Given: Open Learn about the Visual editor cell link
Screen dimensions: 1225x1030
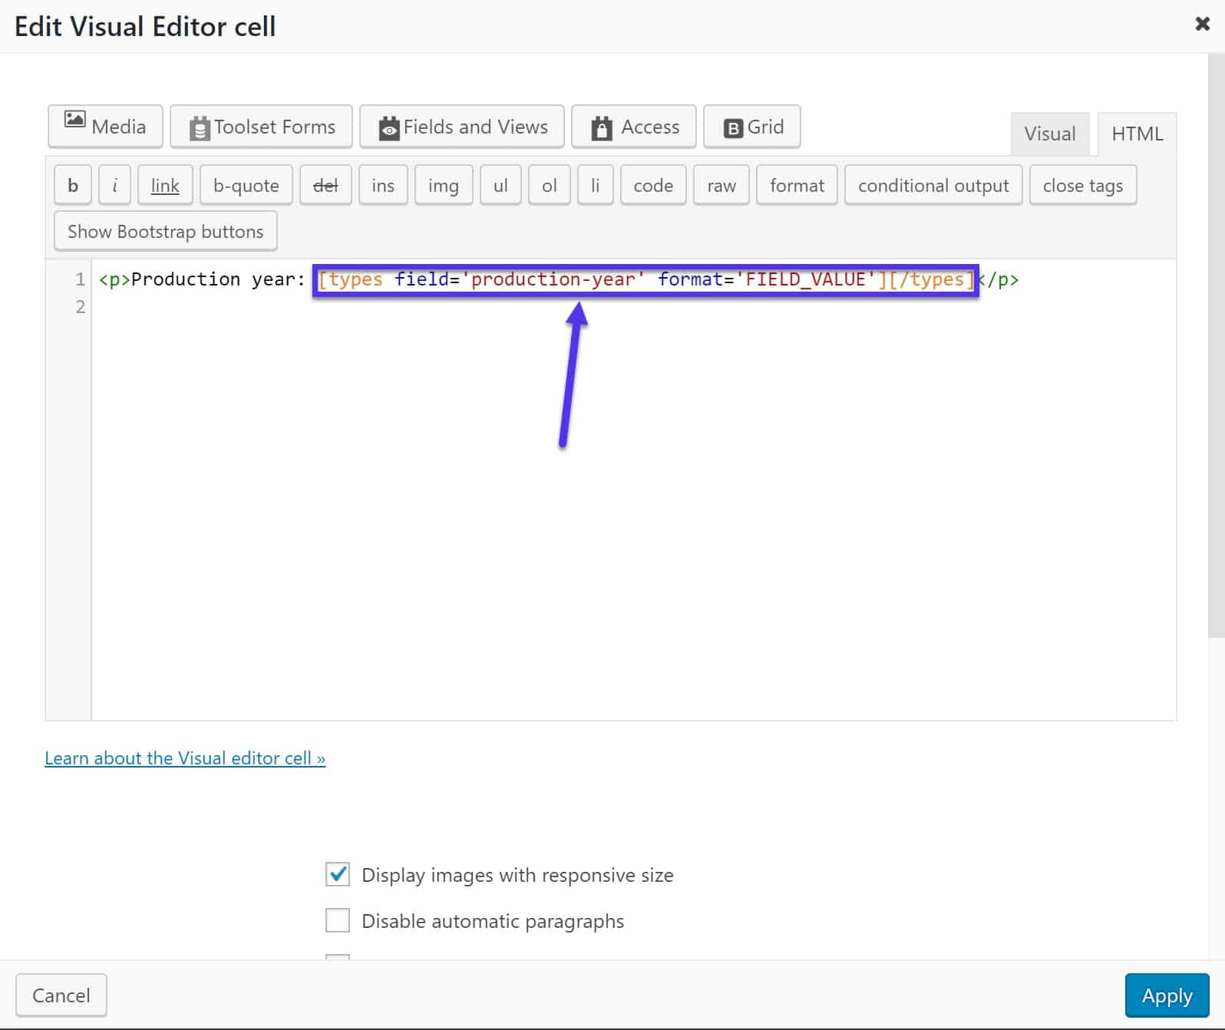Looking at the screenshot, I should (185, 758).
